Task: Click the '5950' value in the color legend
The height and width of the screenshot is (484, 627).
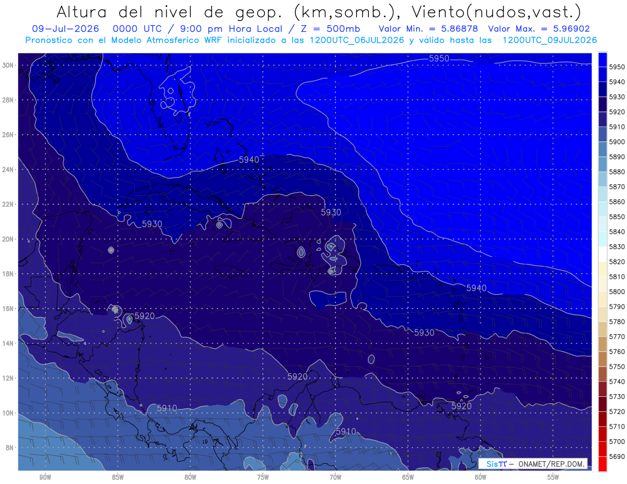Action: (617, 67)
